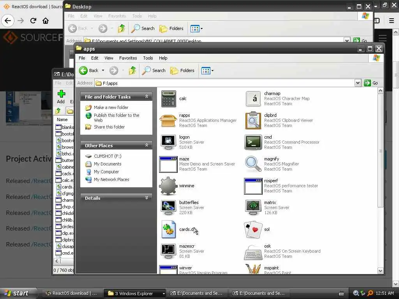Open the charmap Character Map icon
The width and height of the screenshot is (399, 299).
253,98
